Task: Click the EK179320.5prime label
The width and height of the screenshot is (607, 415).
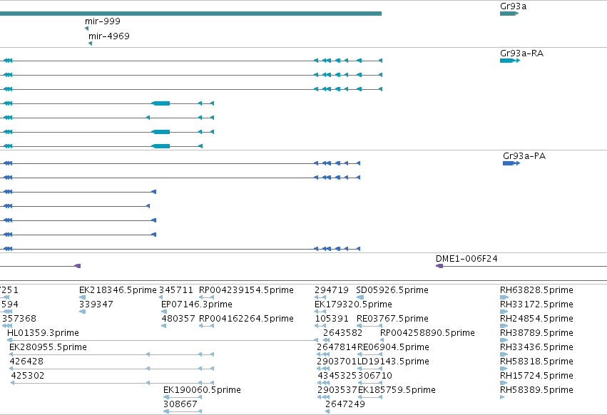Action: point(353,304)
